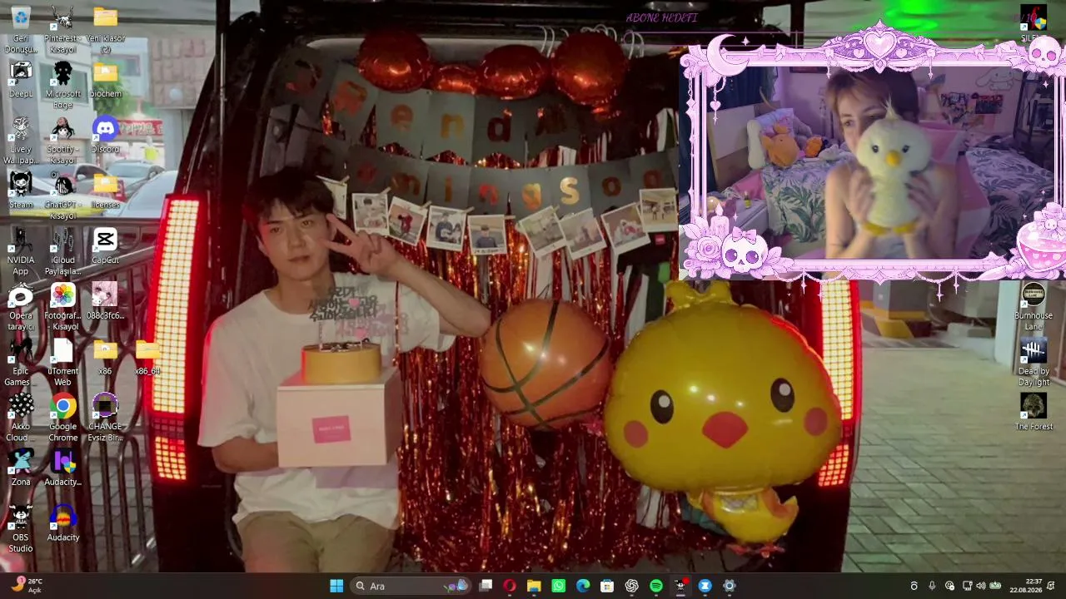The height and width of the screenshot is (599, 1066).
Task: Switch to OBS Studio on the taskbar
Action: (680, 586)
